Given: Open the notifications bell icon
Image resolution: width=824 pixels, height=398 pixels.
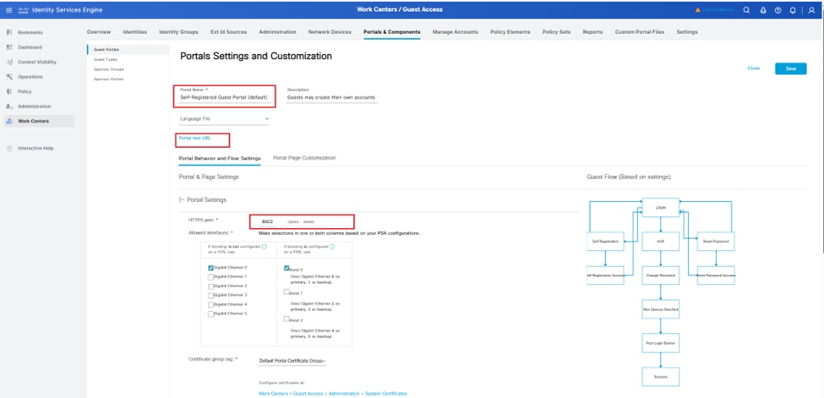Looking at the screenshot, I should click(793, 10).
